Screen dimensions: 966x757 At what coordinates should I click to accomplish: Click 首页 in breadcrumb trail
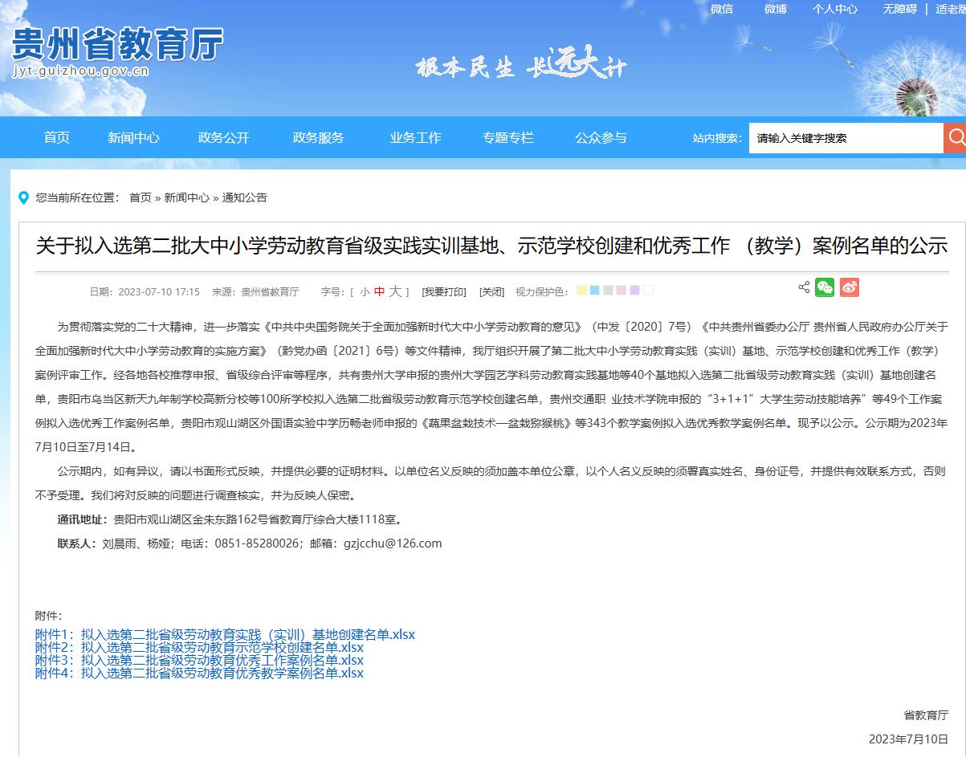141,197
